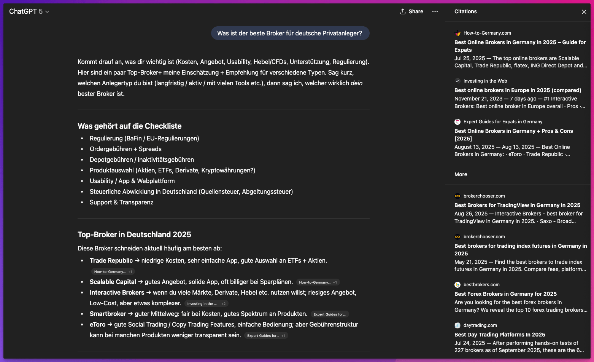
Task: Click the 'Produktauswahl' checklist bullet
Action: tap(172, 171)
